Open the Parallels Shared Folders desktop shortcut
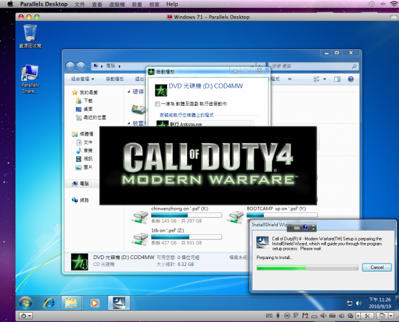The width and height of the screenshot is (399, 322). [30, 79]
